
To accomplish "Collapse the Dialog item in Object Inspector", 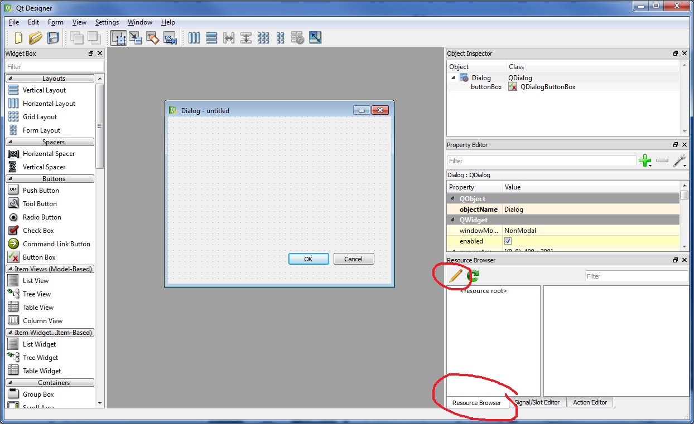I will [452, 77].
